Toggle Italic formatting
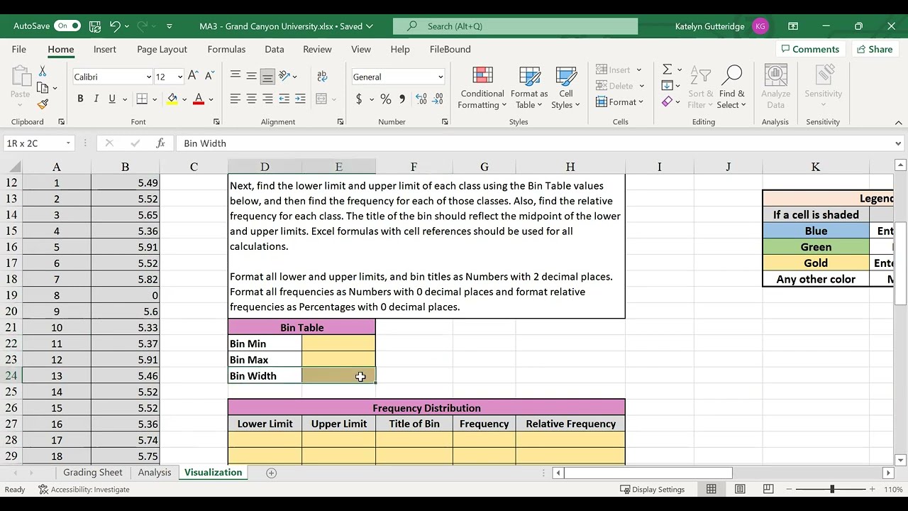 [96, 99]
